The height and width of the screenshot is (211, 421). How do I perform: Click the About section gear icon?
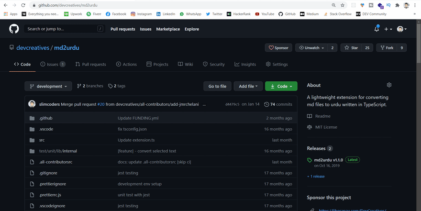(x=389, y=85)
